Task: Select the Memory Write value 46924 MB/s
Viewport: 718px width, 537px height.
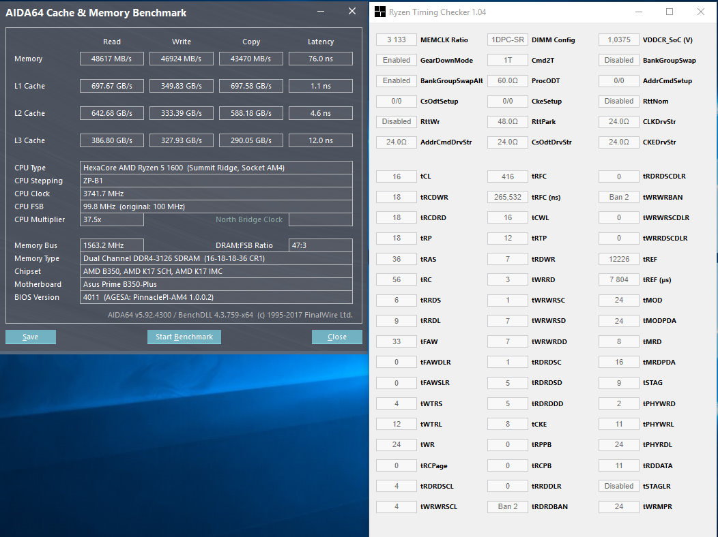Action: tap(182, 59)
